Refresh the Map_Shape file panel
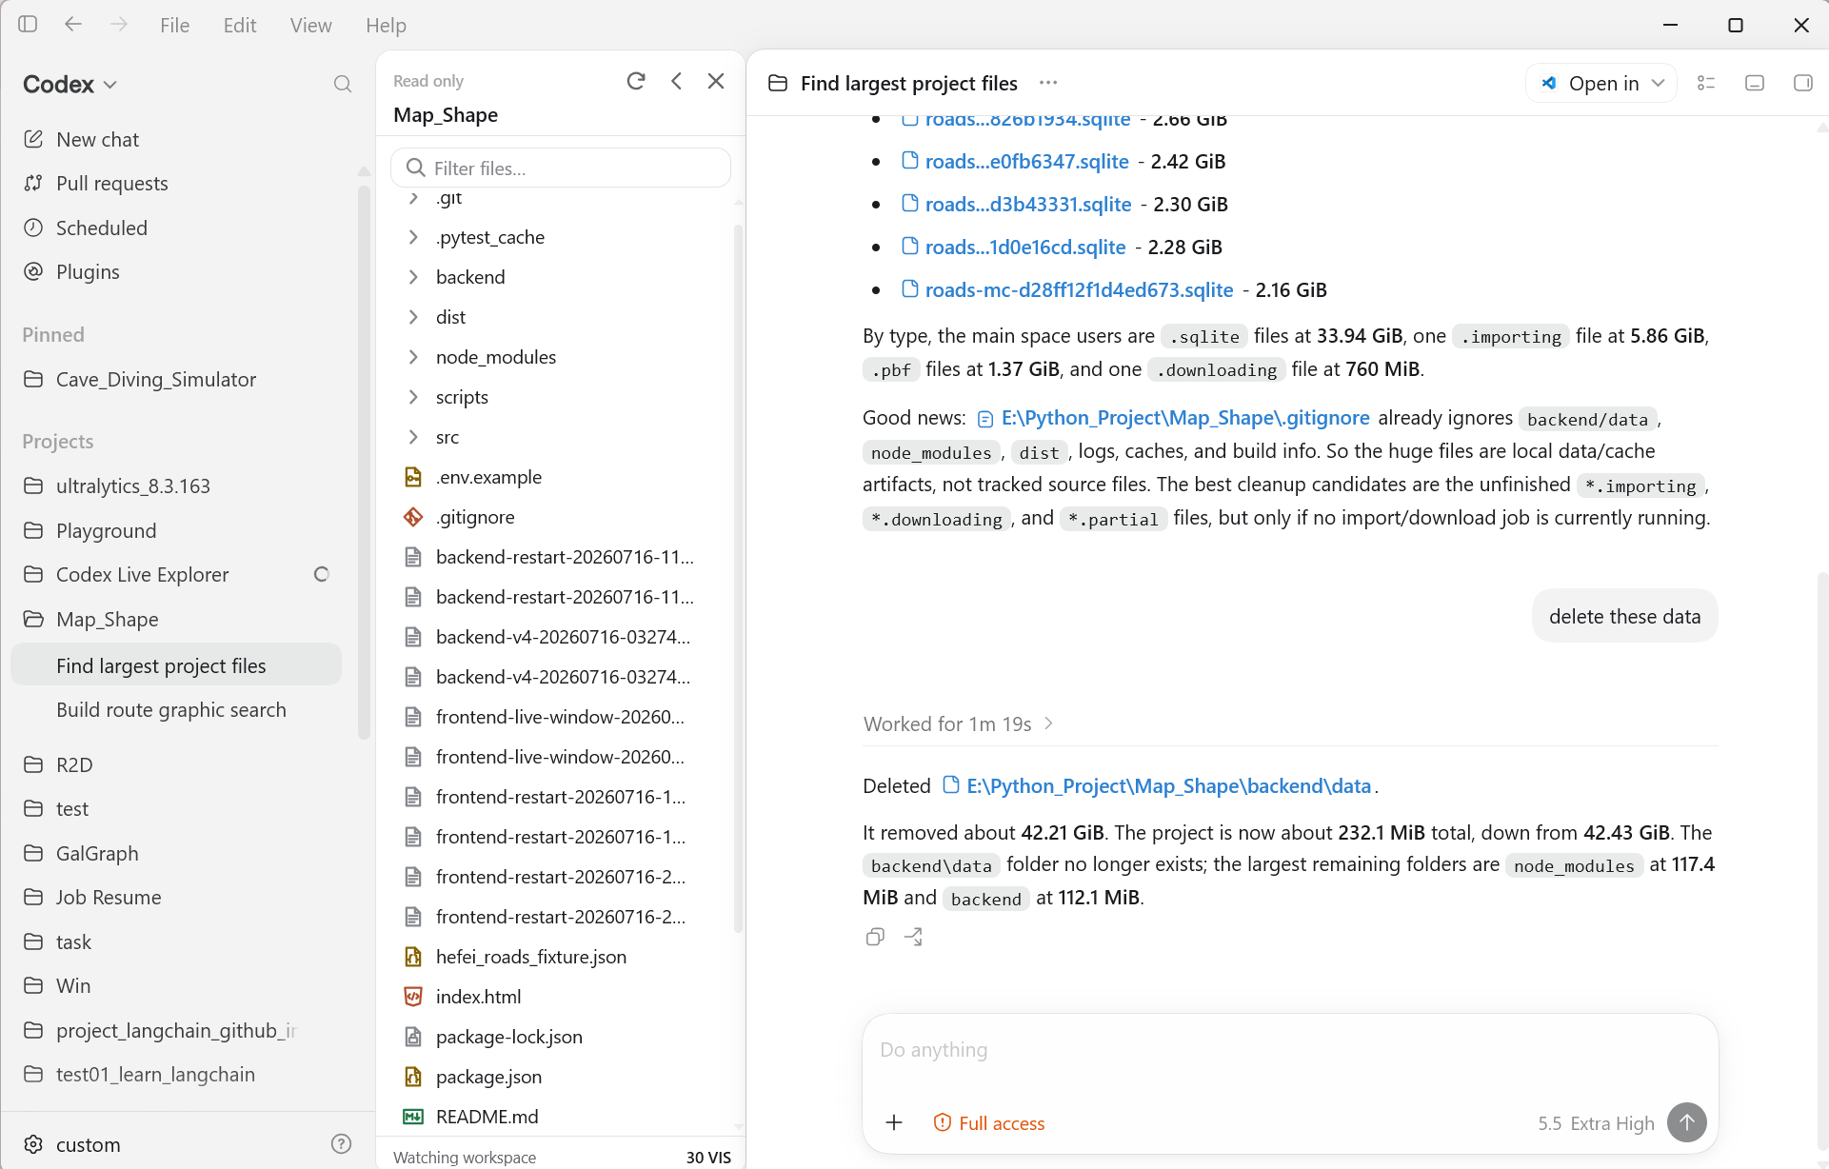Image resolution: width=1829 pixels, height=1169 pixels. (636, 81)
